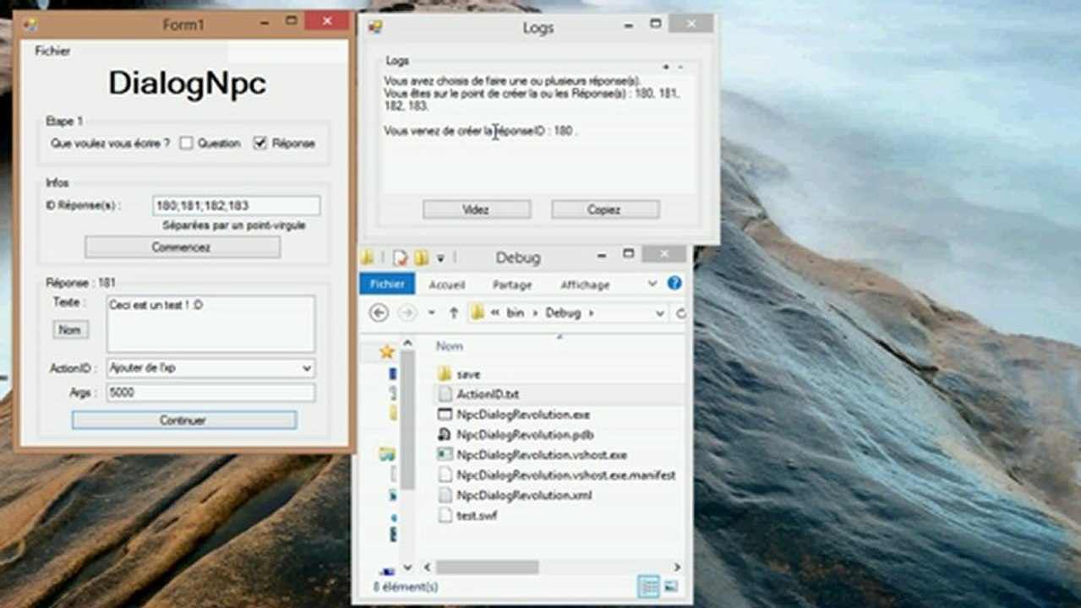Click the Favorites star in navigation pane
1081x608 pixels.
pos(387,351)
